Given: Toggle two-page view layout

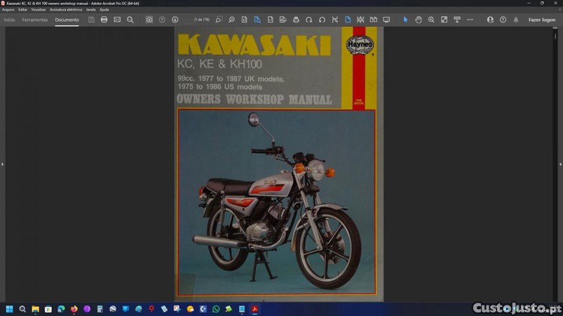Looking at the screenshot, I should click(x=373, y=20).
